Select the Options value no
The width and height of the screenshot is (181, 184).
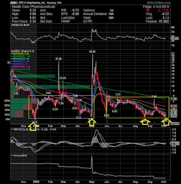pos(111,11)
